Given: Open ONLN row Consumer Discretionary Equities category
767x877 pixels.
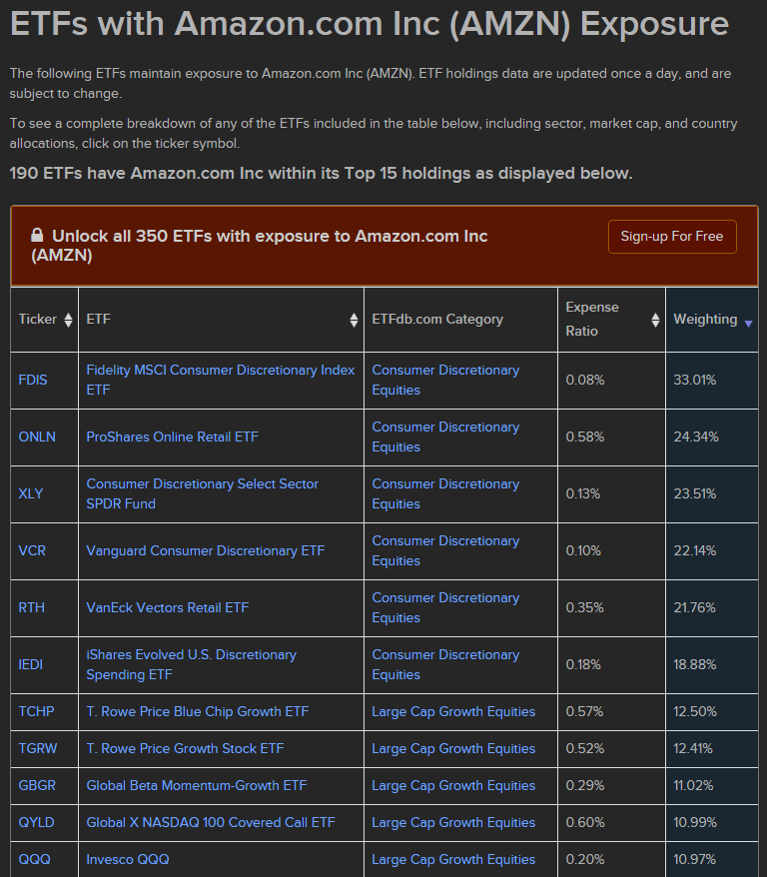Looking at the screenshot, I should [445, 437].
